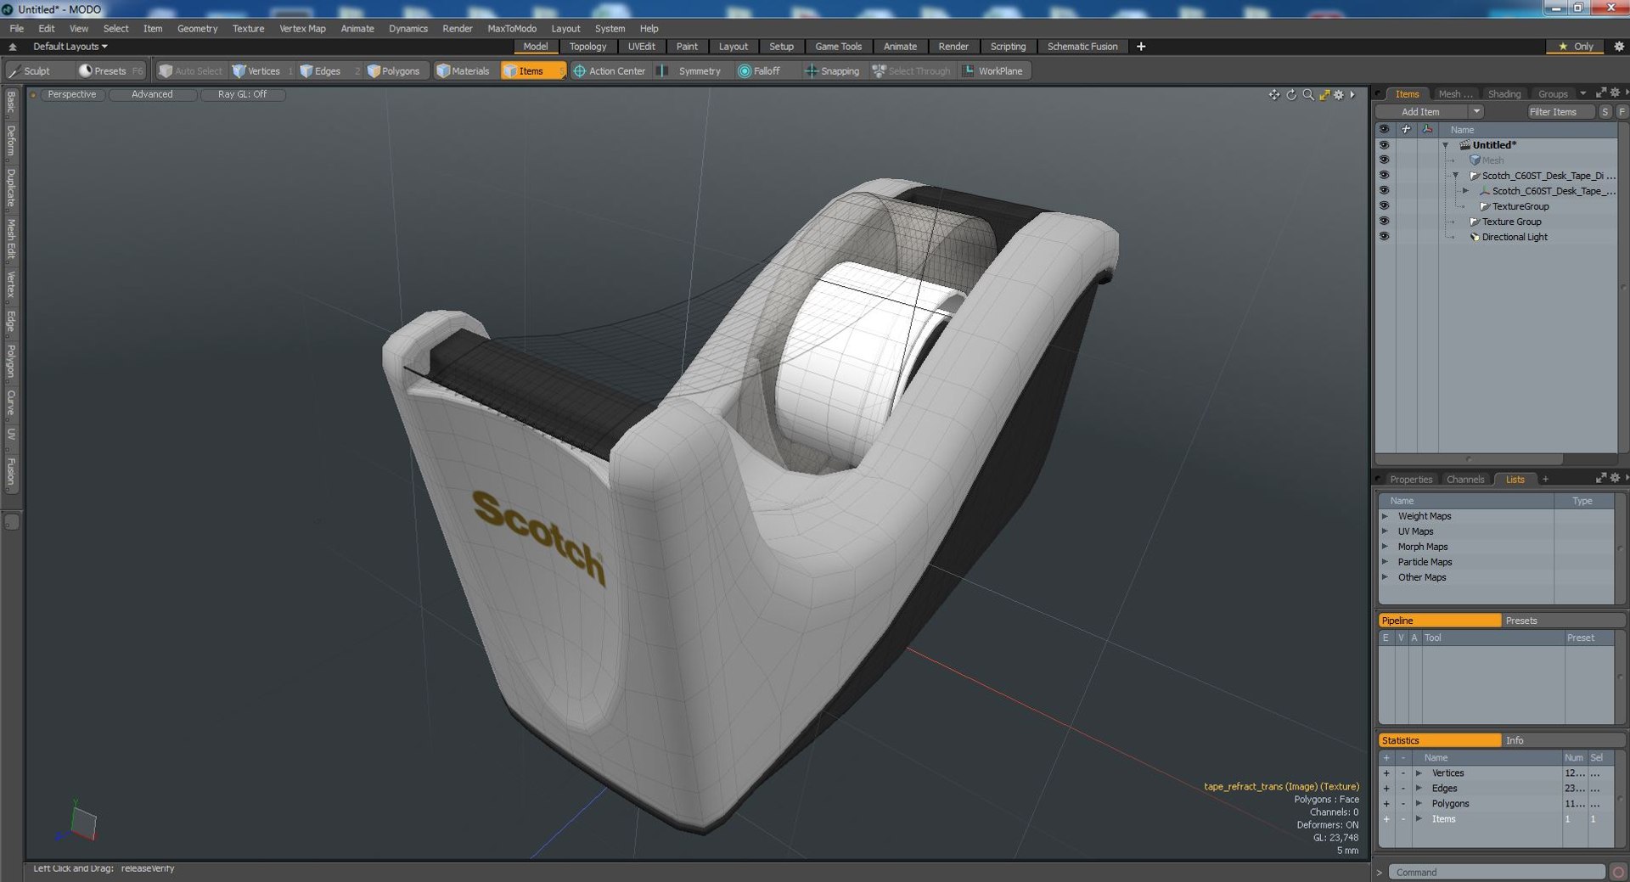Open the Shading panel tab
Viewport: 1630px width, 882px height.
point(1504,94)
